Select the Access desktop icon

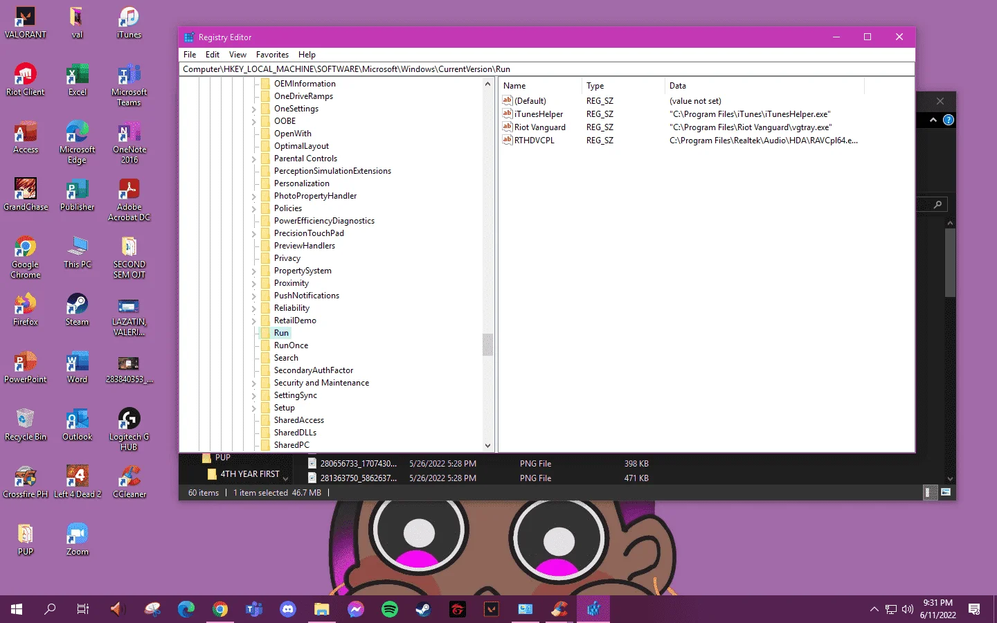(x=26, y=137)
